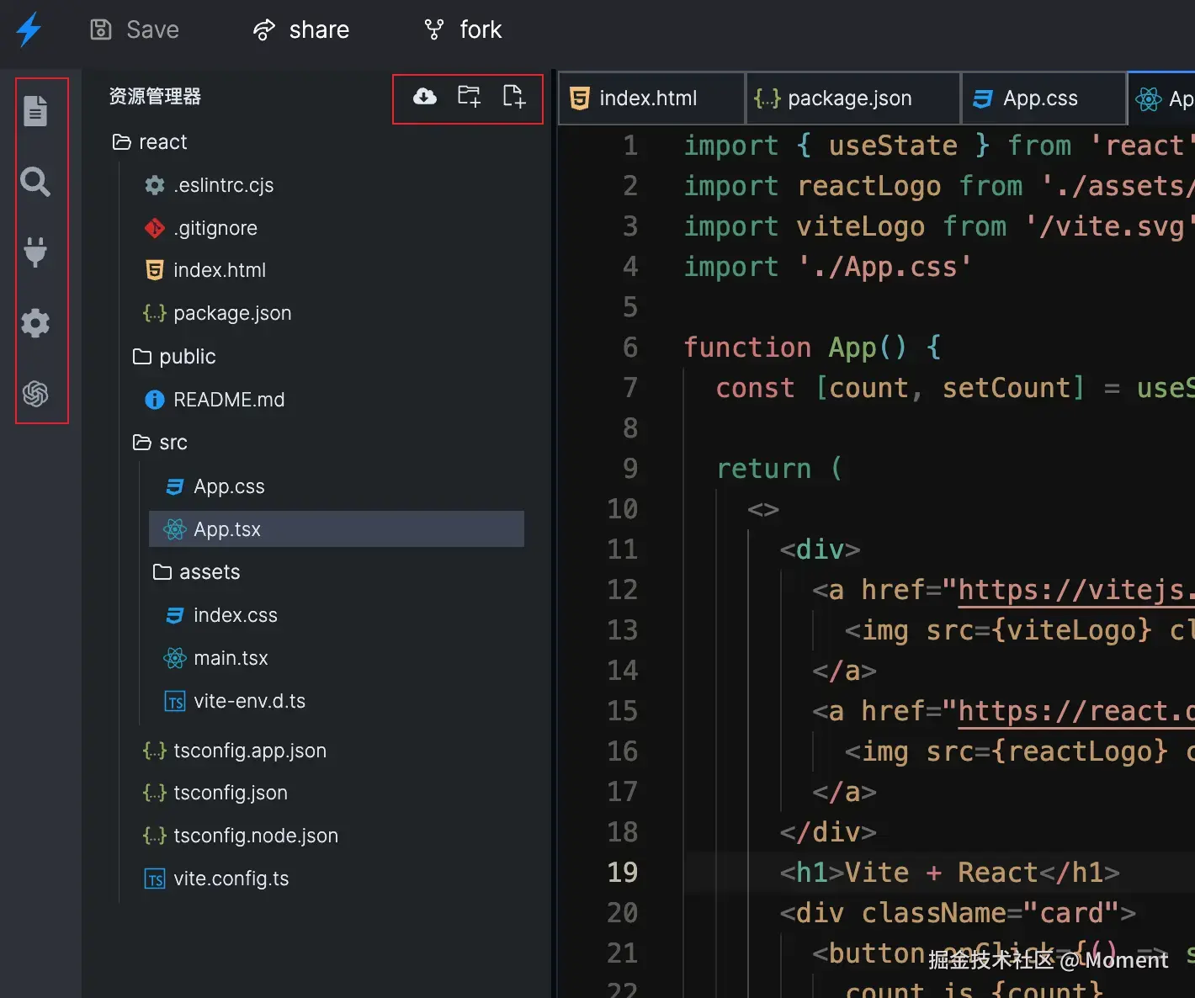The image size is (1195, 998).
Task: Switch to the partially visible App.tsx tab
Action: point(1162,98)
